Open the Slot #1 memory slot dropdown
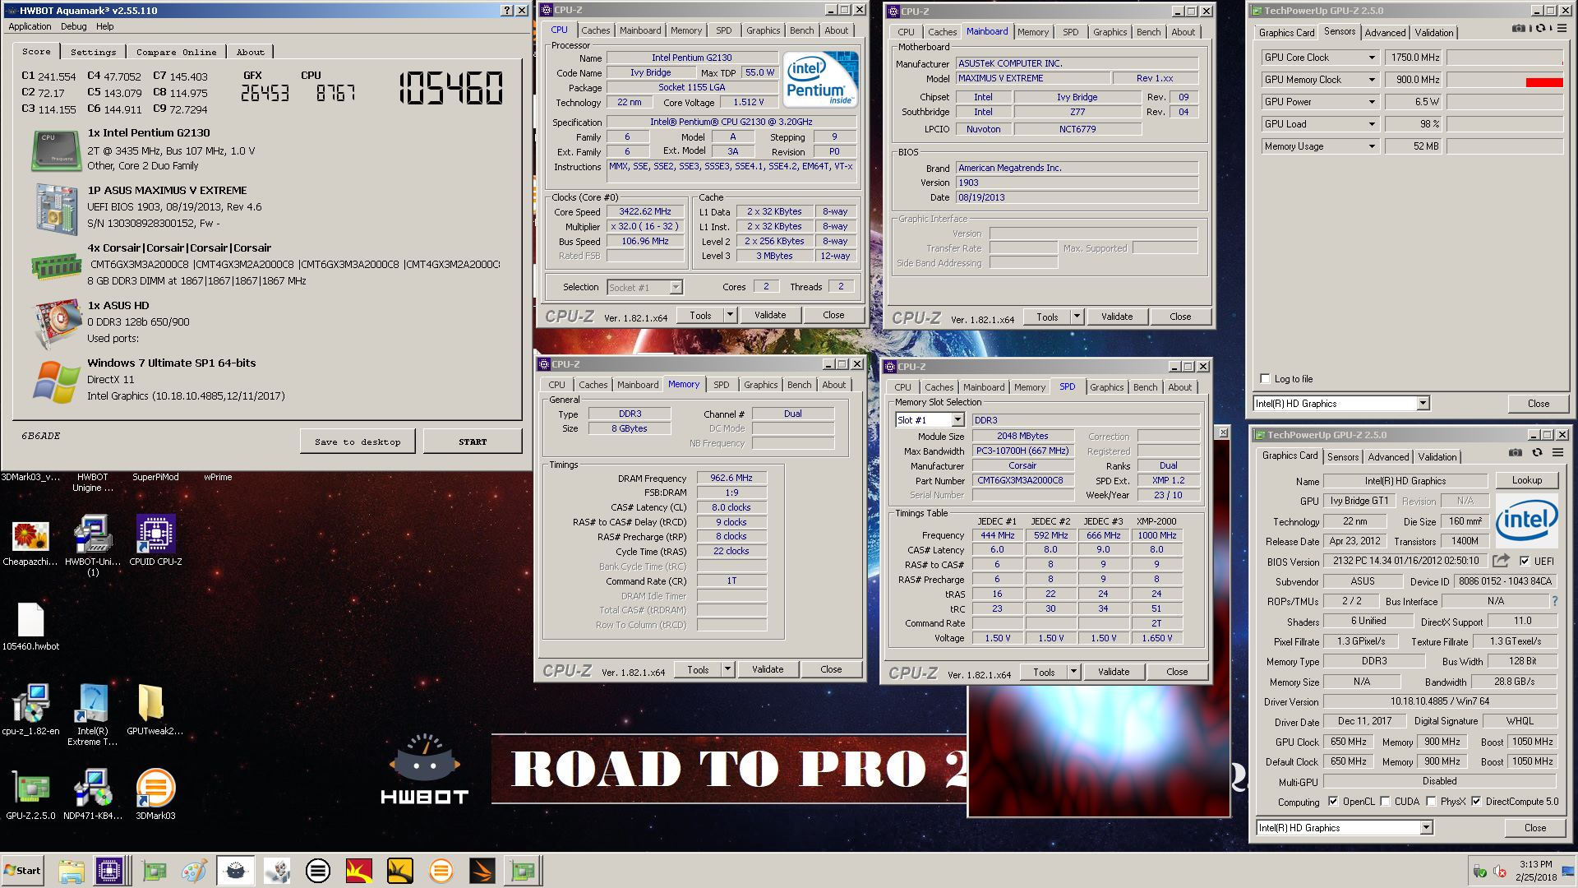Image resolution: width=1578 pixels, height=888 pixels. 957,420
